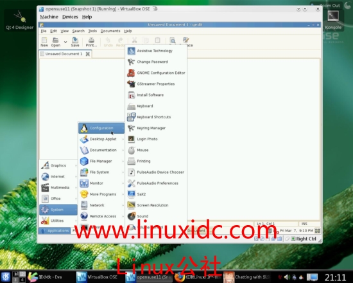This screenshot has height=283, width=353.
Task: Open gedit View menu
Action: (x=64, y=31)
